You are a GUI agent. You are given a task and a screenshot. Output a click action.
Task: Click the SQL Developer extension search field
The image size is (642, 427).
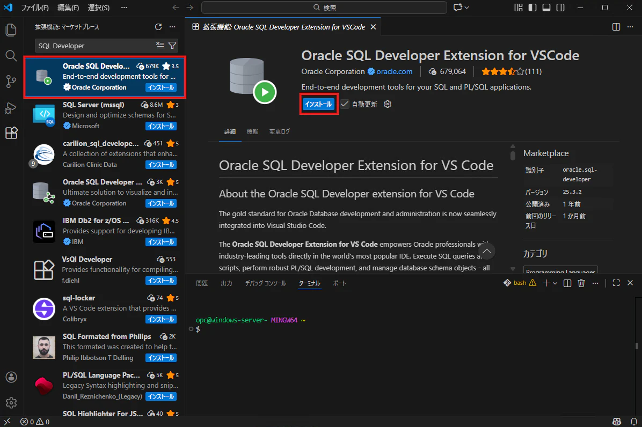96,46
